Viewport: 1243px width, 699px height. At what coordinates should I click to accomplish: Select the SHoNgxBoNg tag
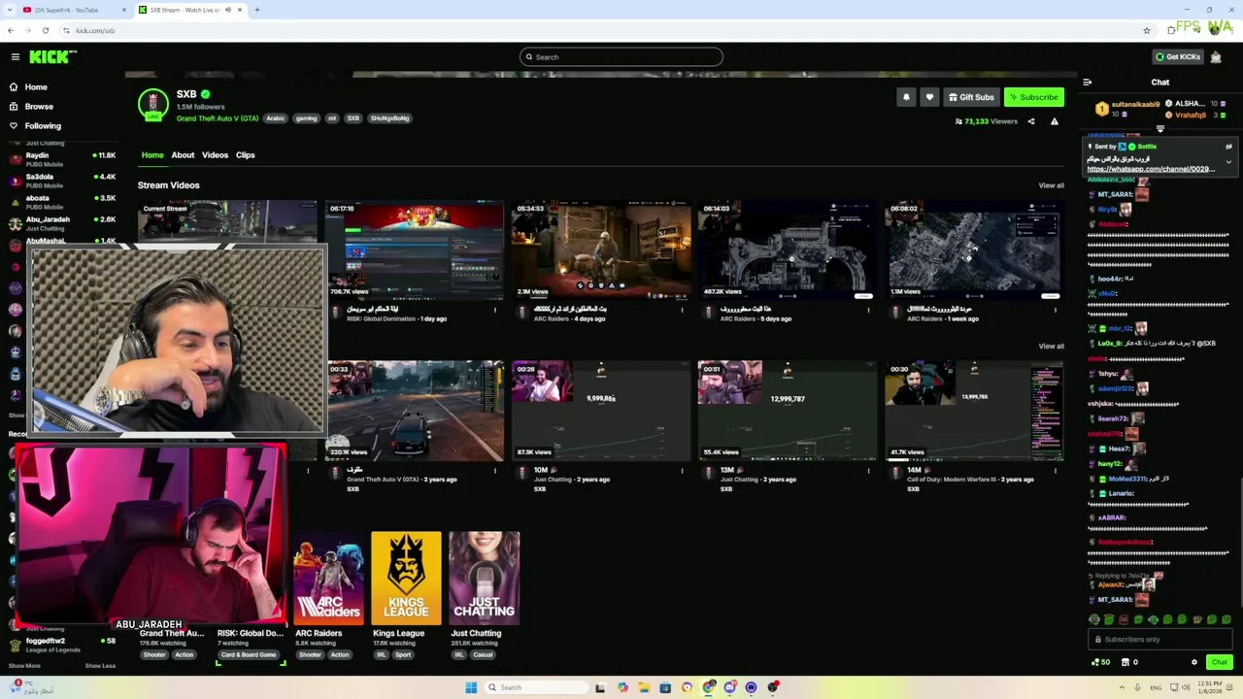389,118
